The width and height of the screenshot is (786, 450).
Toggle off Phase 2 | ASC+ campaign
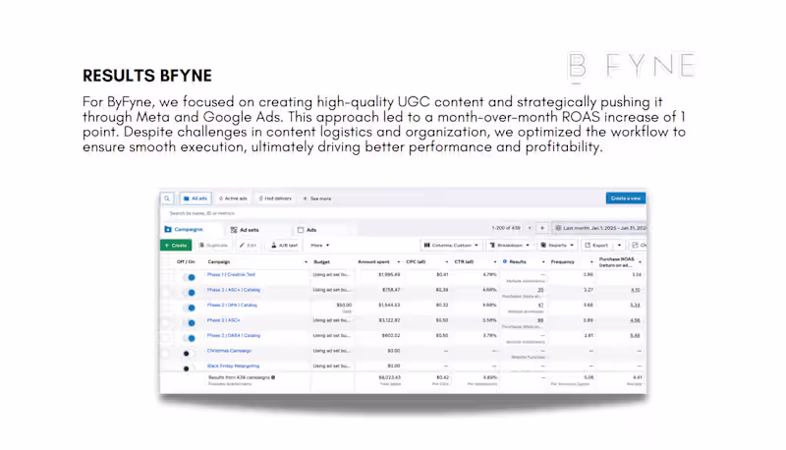click(x=189, y=323)
